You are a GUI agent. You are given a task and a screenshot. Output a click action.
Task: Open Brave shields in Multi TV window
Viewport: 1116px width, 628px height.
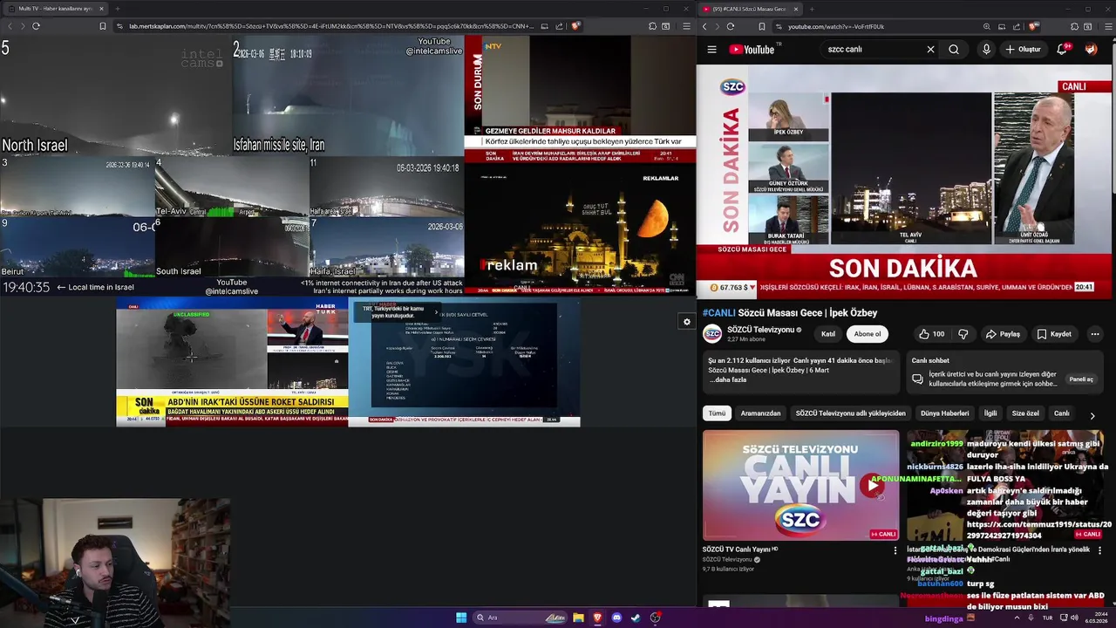point(575,26)
